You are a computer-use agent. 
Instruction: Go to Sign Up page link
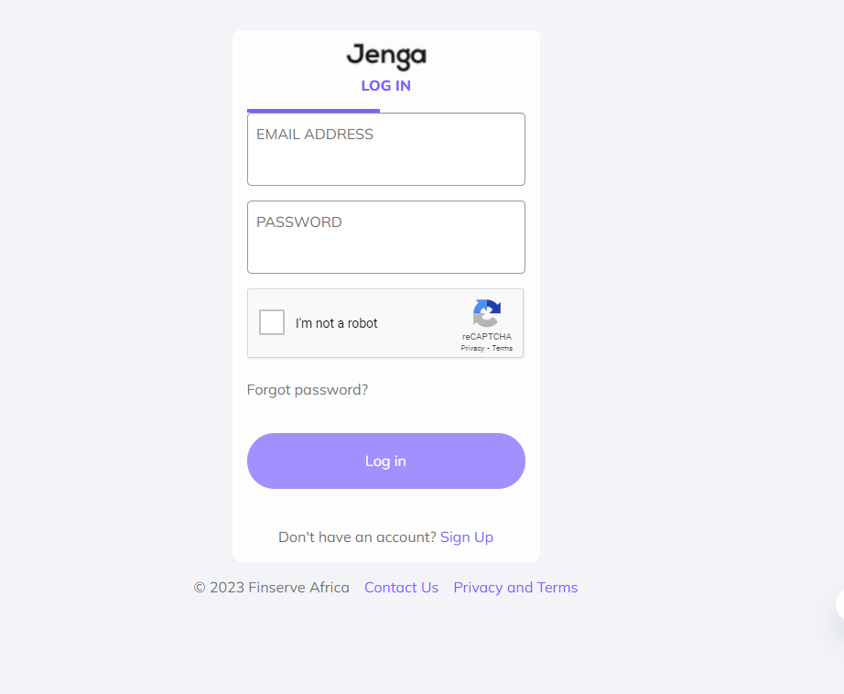[467, 537]
